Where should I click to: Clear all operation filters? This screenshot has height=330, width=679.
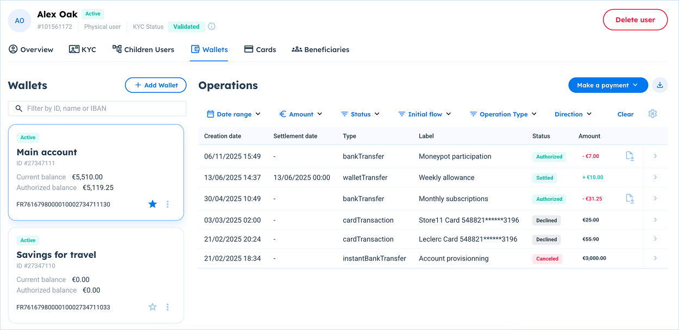coord(625,115)
